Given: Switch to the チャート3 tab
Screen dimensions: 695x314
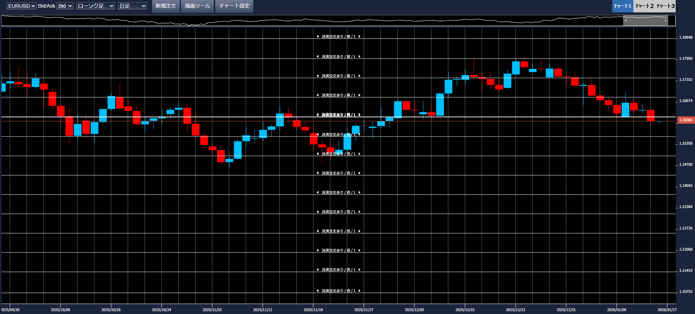Looking at the screenshot, I should [665, 6].
